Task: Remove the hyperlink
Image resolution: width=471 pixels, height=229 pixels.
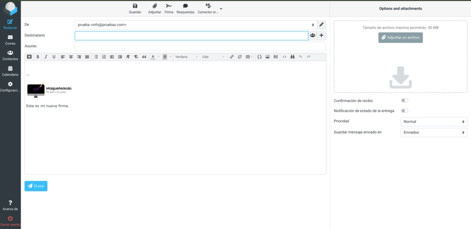Action: coord(240,56)
